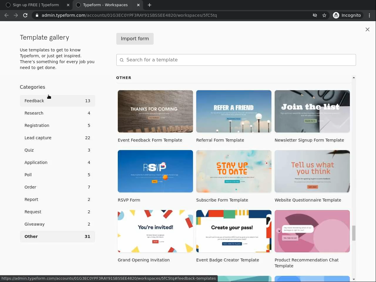The image size is (376, 282).
Task: Click the tracking protection eye icon
Action: coord(315,15)
